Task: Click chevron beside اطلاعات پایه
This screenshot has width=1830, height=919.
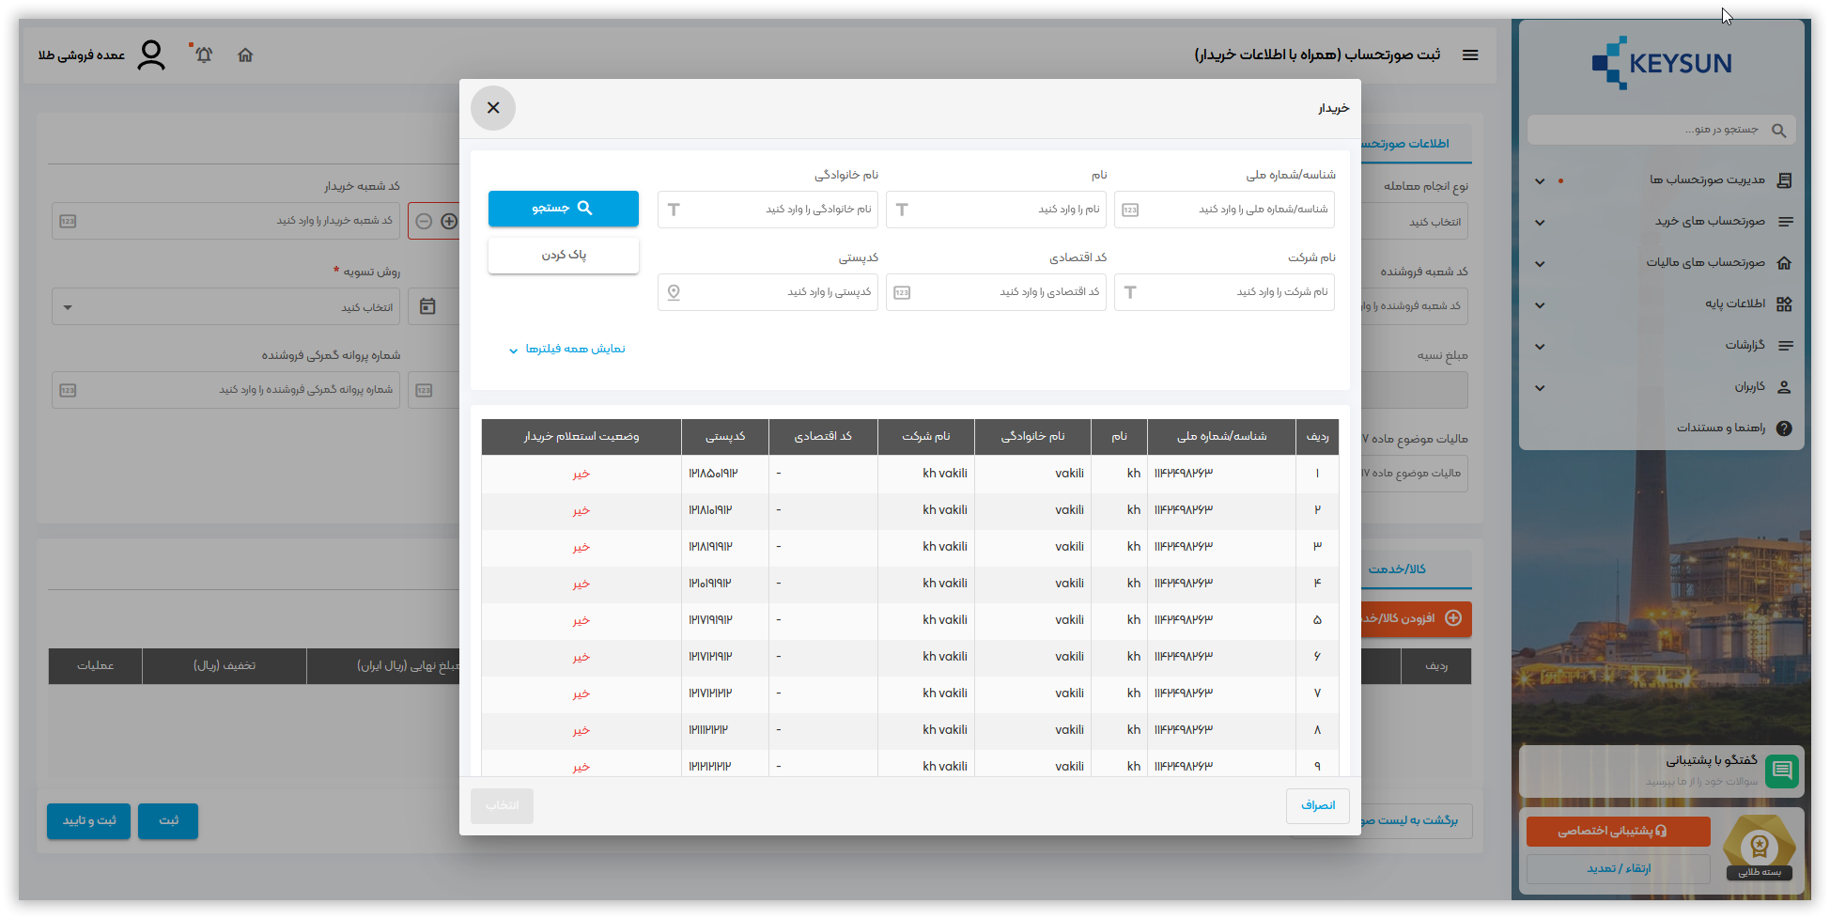Action: [1540, 305]
